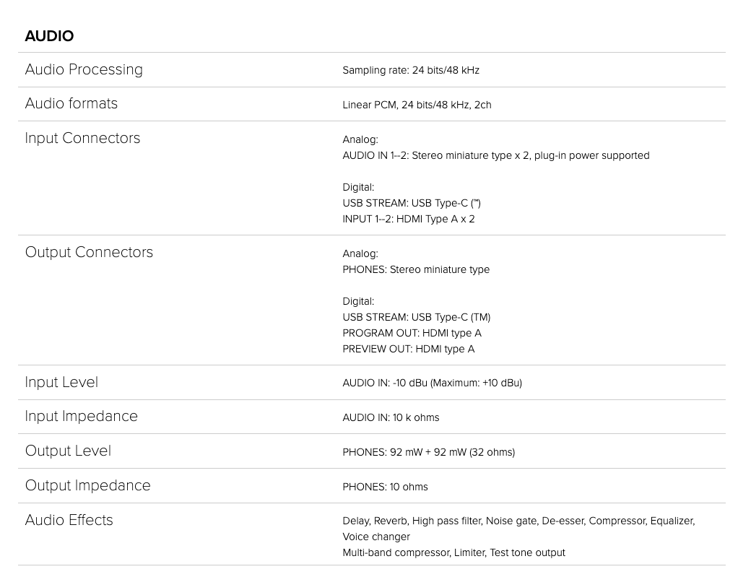Click the Multi-band compressor effects line
The image size is (751, 577).
tap(453, 552)
